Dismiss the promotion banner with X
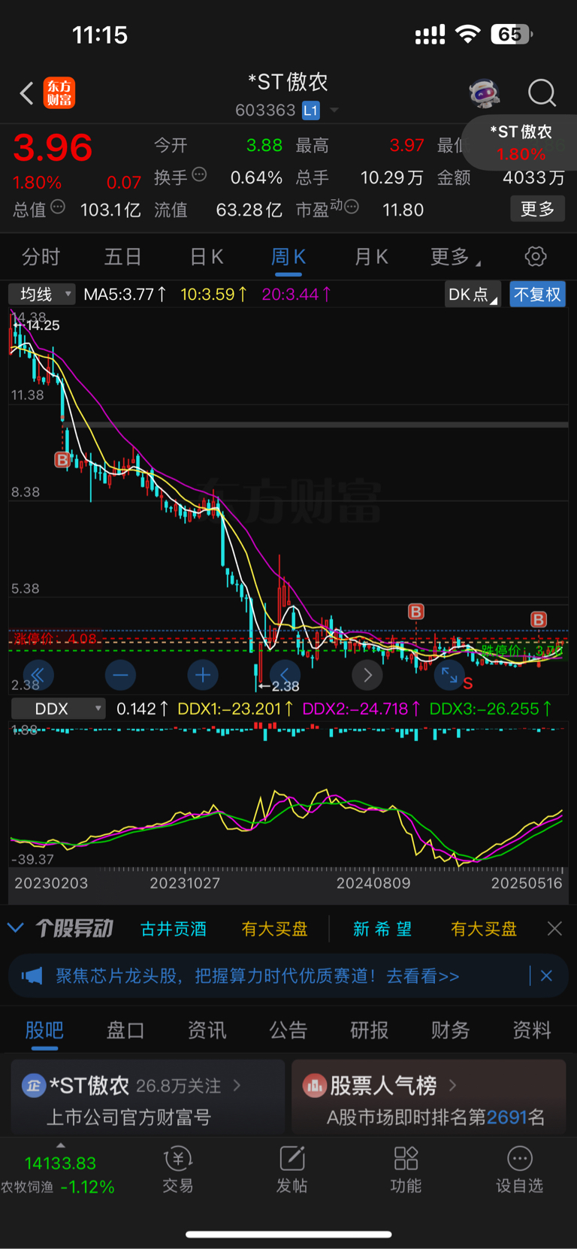This screenshot has width=577, height=1249. coord(546,975)
